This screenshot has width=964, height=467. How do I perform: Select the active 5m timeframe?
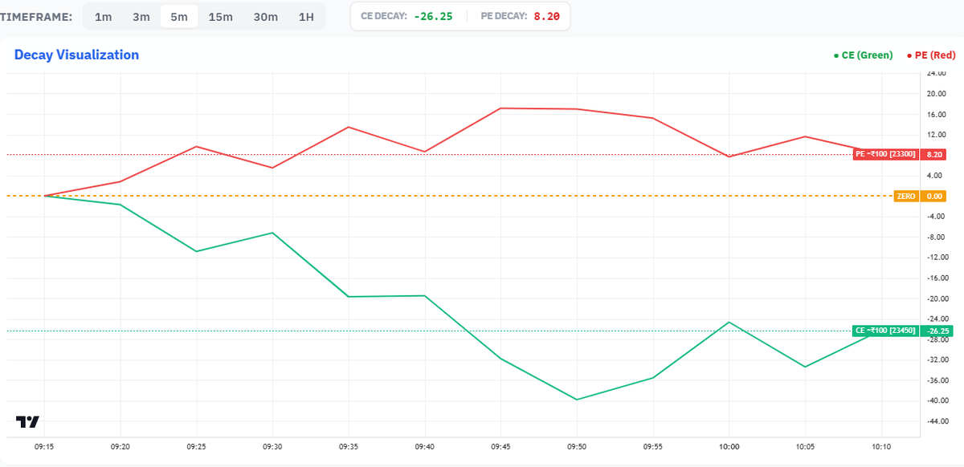(179, 16)
